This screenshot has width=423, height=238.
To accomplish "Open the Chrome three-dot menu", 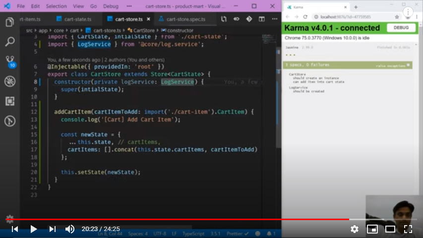I will coord(416,17).
